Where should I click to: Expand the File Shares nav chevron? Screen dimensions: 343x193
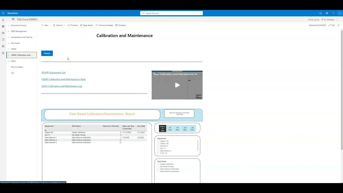8,43
